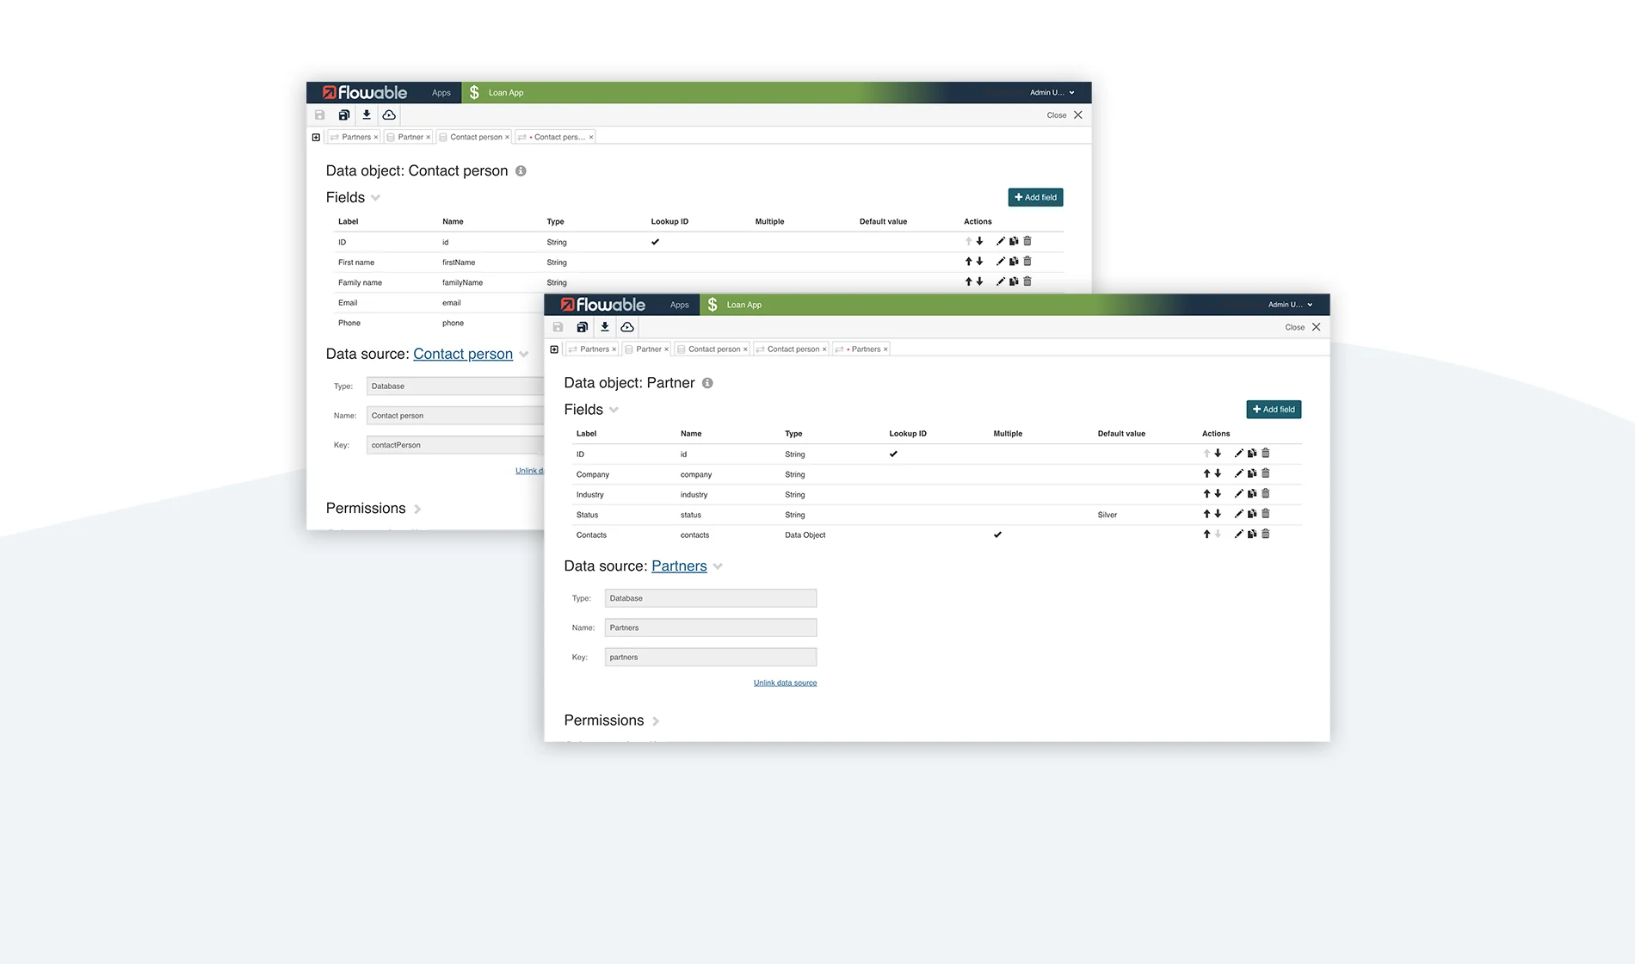Edit the Company field with pencil icon
Image resolution: width=1635 pixels, height=964 pixels.
(1239, 473)
